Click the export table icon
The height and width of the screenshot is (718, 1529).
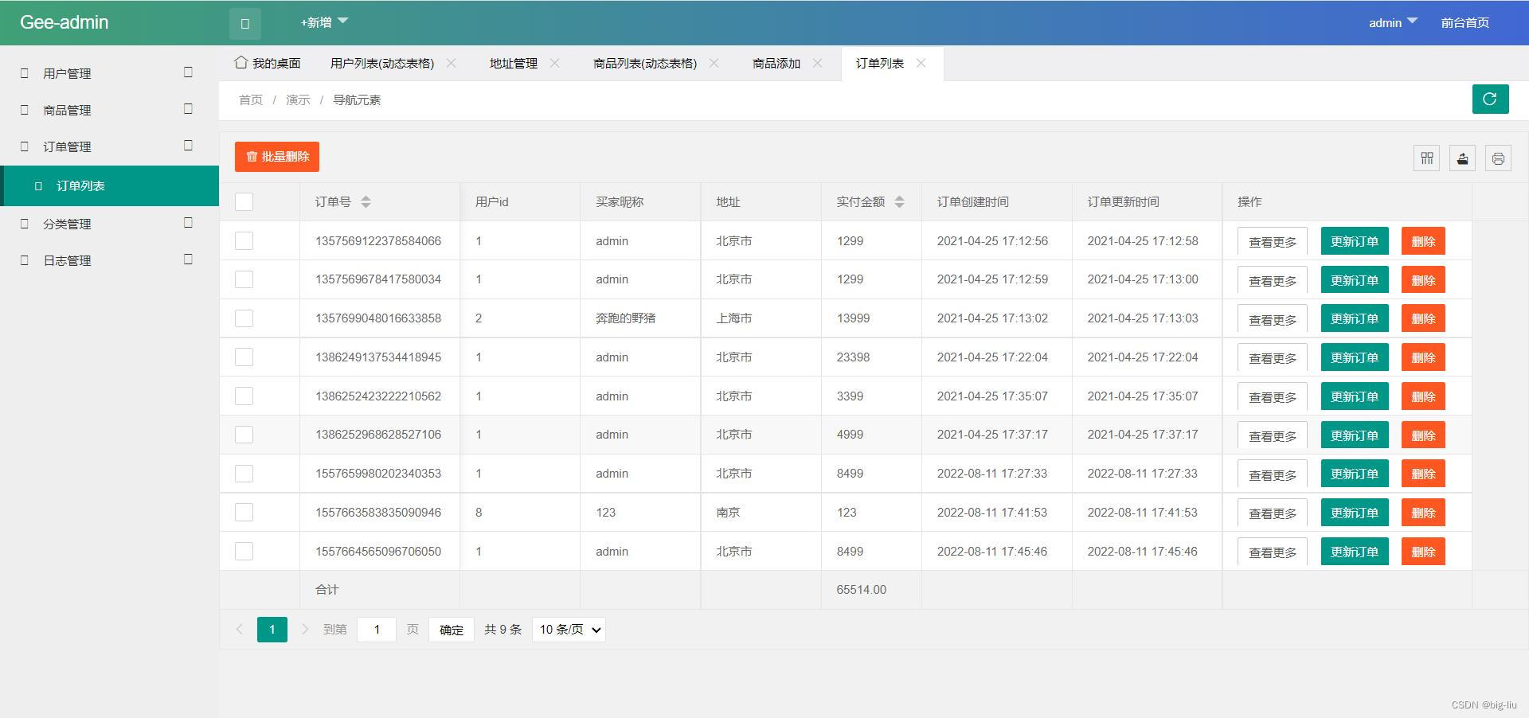tap(1462, 158)
